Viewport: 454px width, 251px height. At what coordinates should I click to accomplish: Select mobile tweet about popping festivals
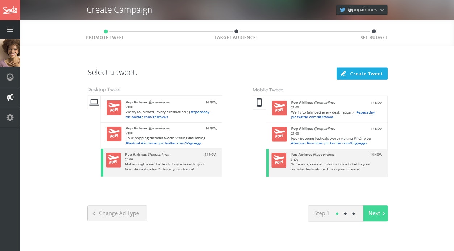click(327, 135)
